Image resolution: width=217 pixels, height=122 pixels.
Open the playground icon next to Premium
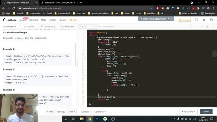tap(196, 20)
